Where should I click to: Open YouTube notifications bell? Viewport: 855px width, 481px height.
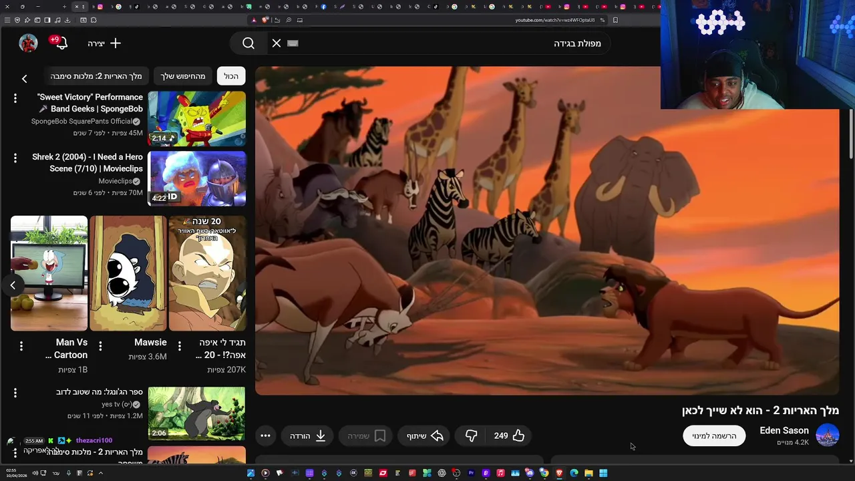61,43
